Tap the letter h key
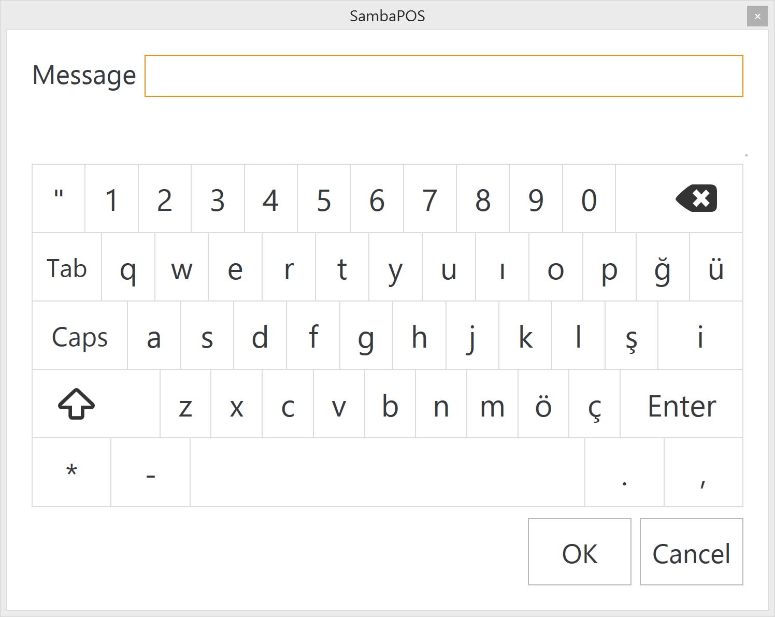The height and width of the screenshot is (617, 775). 420,335
